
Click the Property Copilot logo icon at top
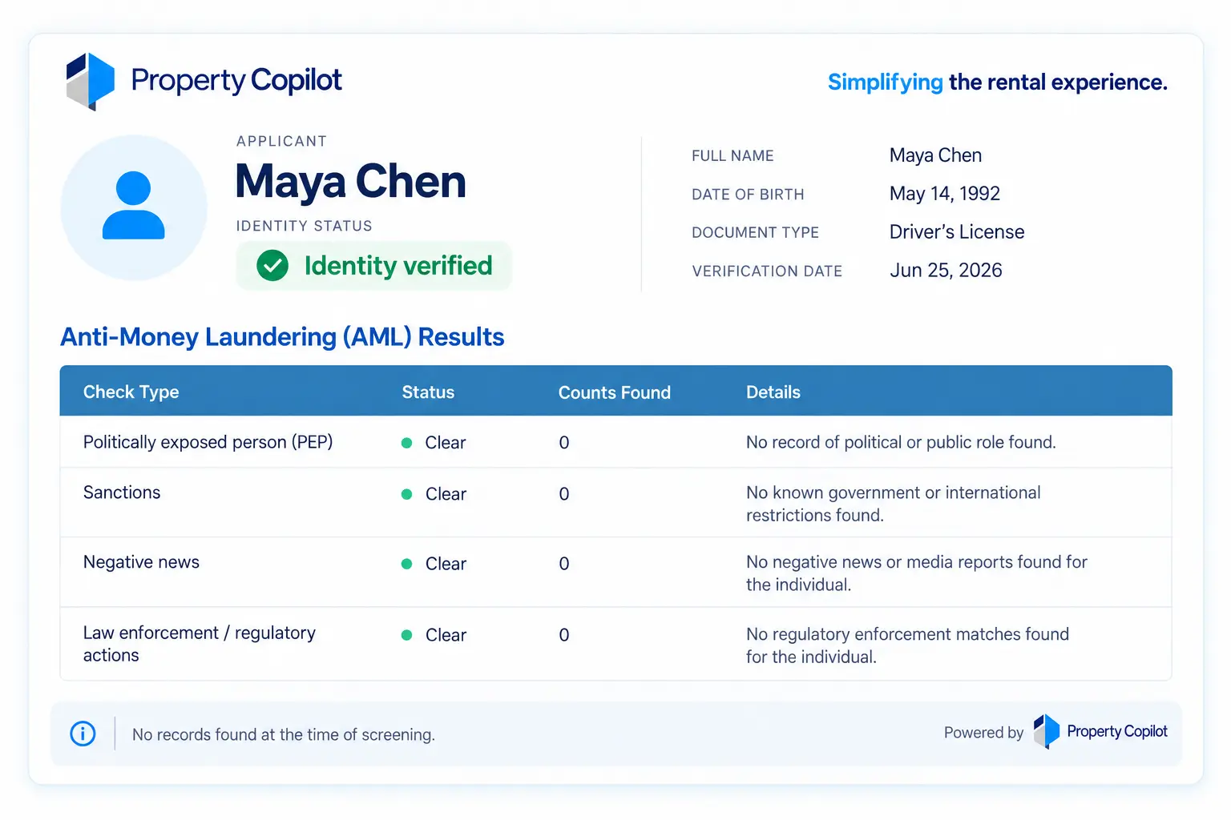click(x=91, y=81)
